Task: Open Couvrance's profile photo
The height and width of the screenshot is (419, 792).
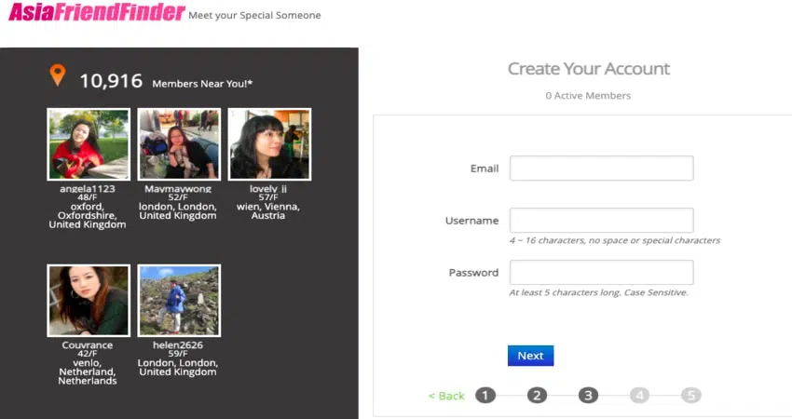Action: 89,301
